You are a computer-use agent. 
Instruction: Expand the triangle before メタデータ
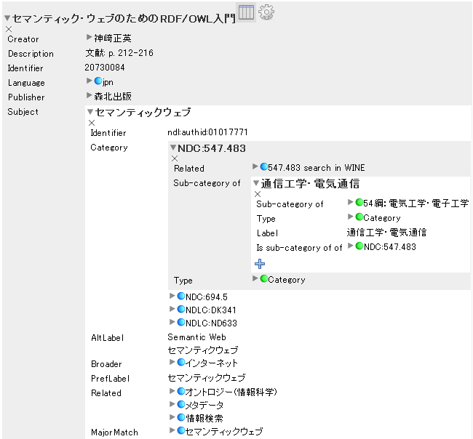coord(172,404)
